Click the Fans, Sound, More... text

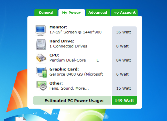69,88
